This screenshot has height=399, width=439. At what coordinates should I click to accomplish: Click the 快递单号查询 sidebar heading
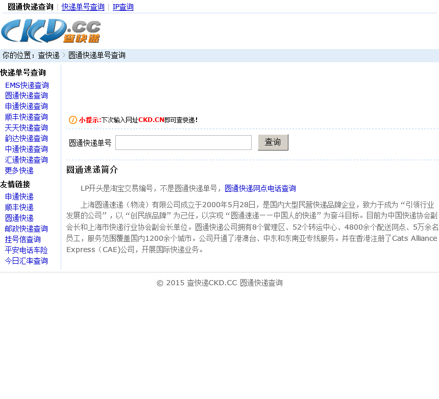click(23, 73)
